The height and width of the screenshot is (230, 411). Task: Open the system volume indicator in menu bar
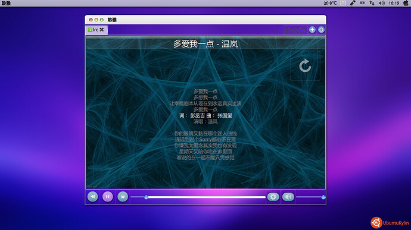381,3
